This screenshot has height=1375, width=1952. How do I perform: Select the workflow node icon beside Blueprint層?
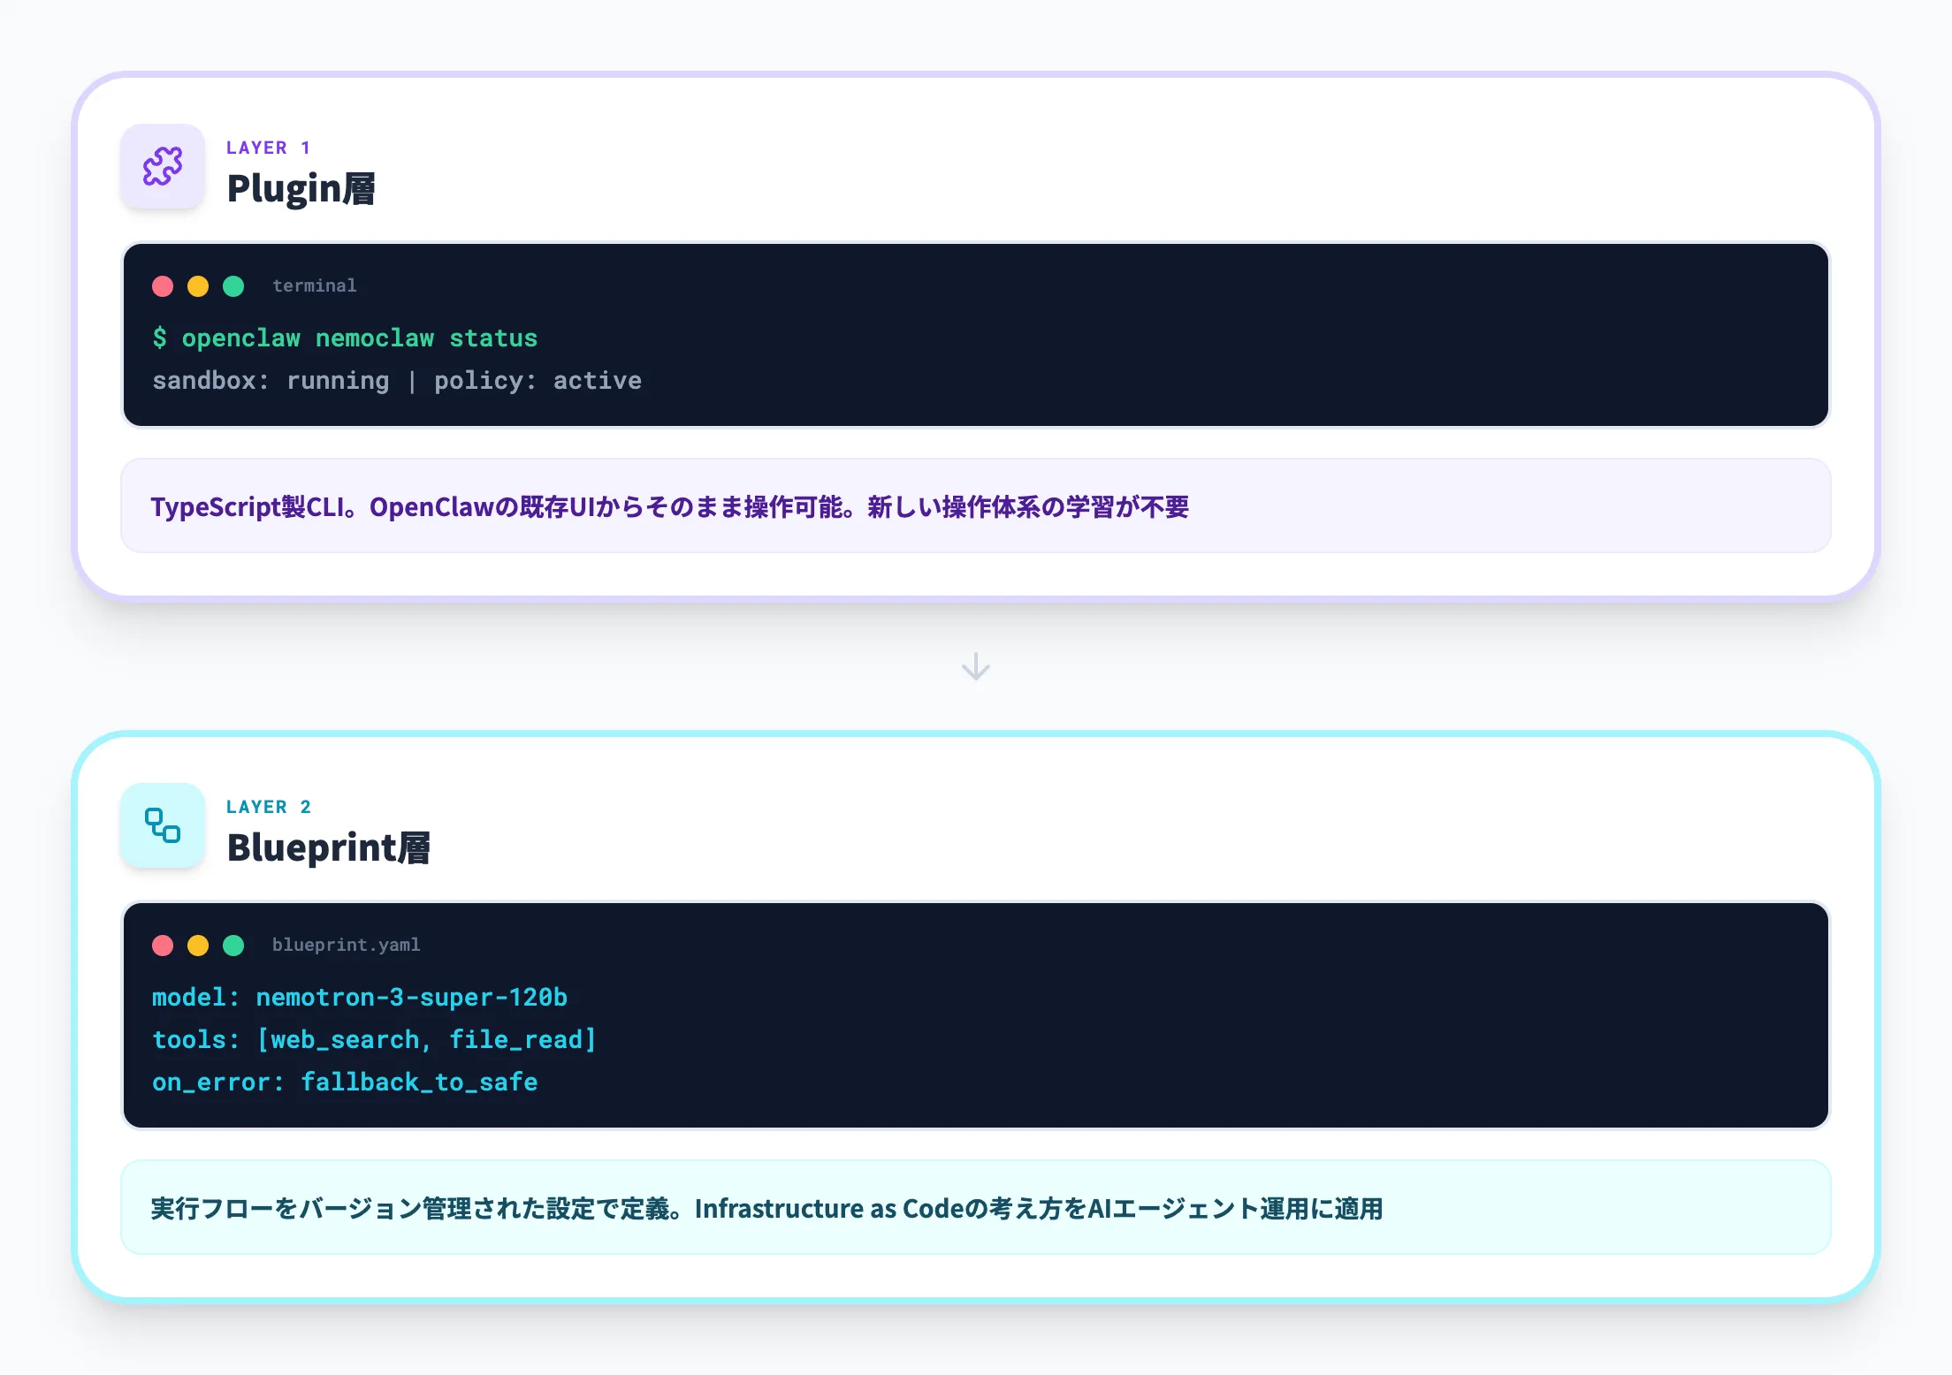click(x=163, y=825)
